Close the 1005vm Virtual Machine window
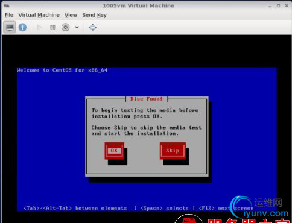The height and width of the screenshot is (223, 292). [287, 5]
